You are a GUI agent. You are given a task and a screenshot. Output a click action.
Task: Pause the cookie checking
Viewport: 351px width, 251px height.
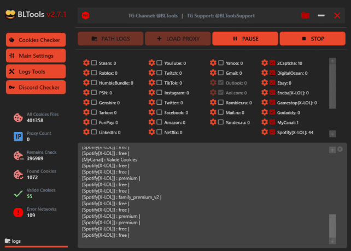tap(245, 39)
